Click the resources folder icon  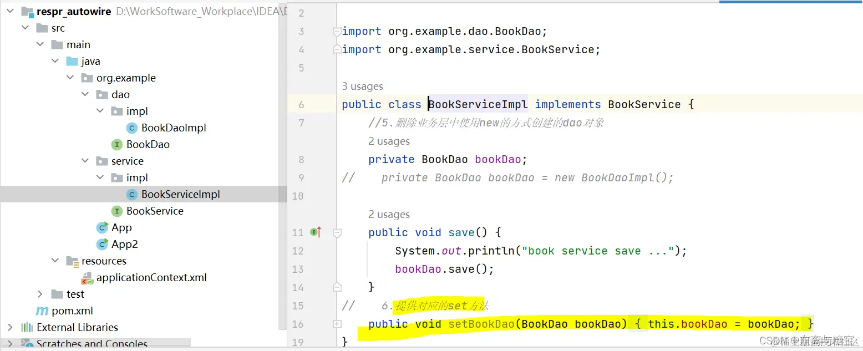click(x=72, y=261)
